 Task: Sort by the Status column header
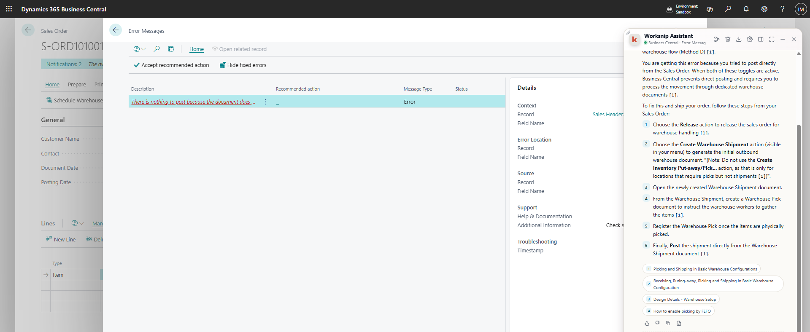(462, 89)
